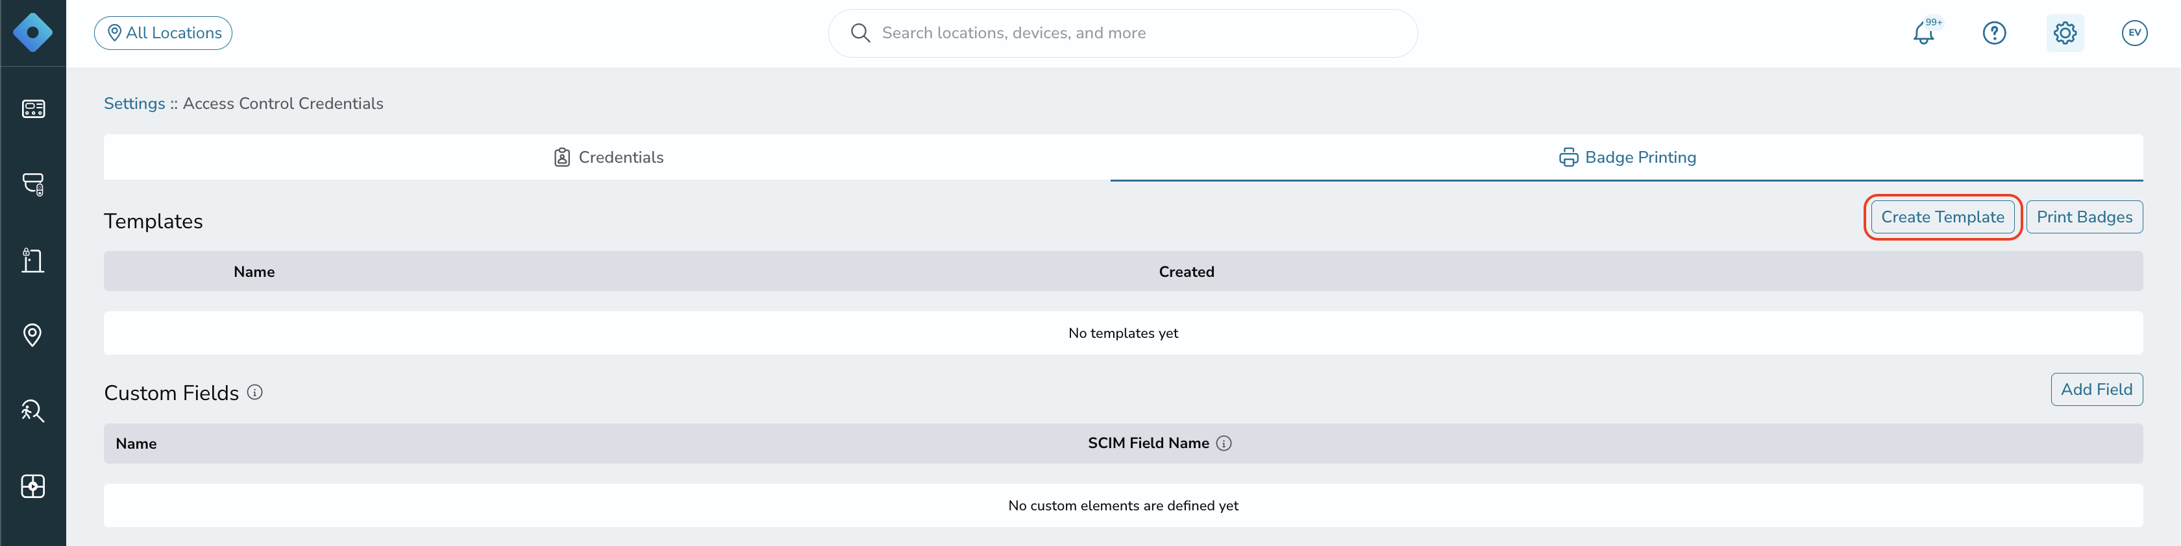Viewport: 2181px width, 546px height.
Task: Click SCIM Field Name info icon
Action: pos(1224,443)
